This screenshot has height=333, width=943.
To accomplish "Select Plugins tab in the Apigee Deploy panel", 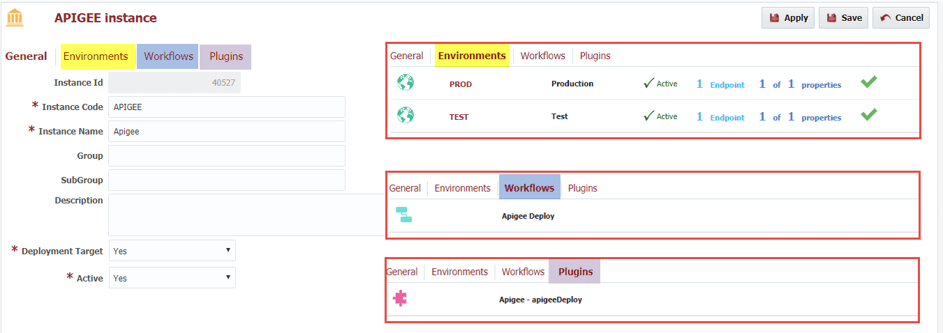I will pos(583,188).
